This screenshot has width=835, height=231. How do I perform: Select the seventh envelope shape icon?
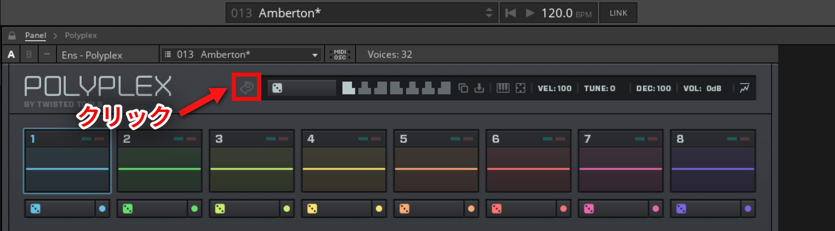pyautogui.click(x=444, y=88)
